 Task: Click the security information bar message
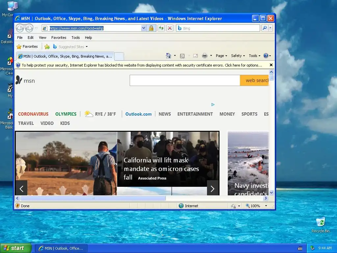pos(142,65)
